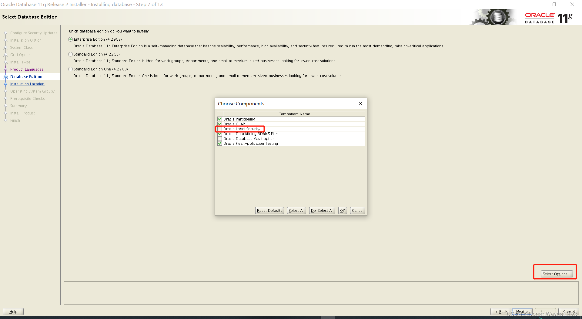Select the Standard Edition radio button
582x319 pixels.
[71, 54]
